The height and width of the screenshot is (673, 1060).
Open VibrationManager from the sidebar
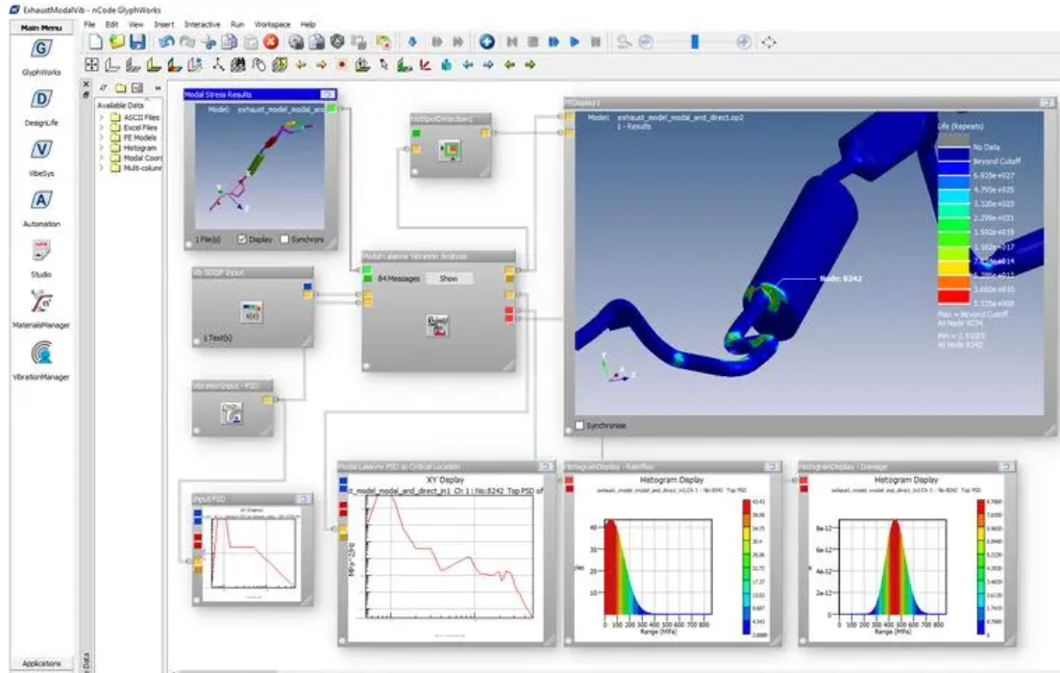(x=41, y=353)
